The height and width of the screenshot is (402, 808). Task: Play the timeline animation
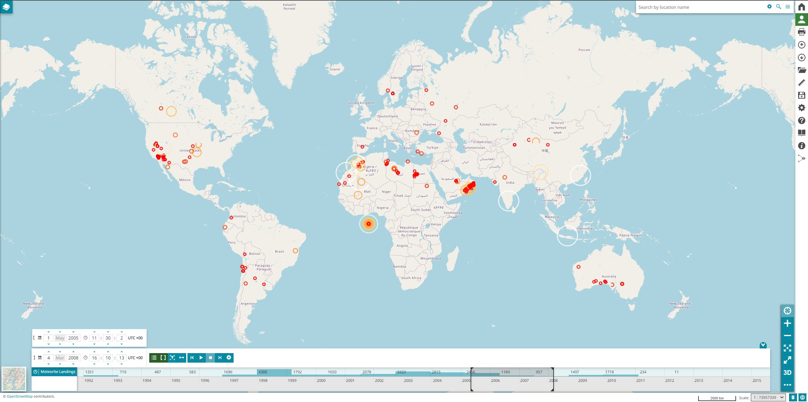(x=201, y=358)
